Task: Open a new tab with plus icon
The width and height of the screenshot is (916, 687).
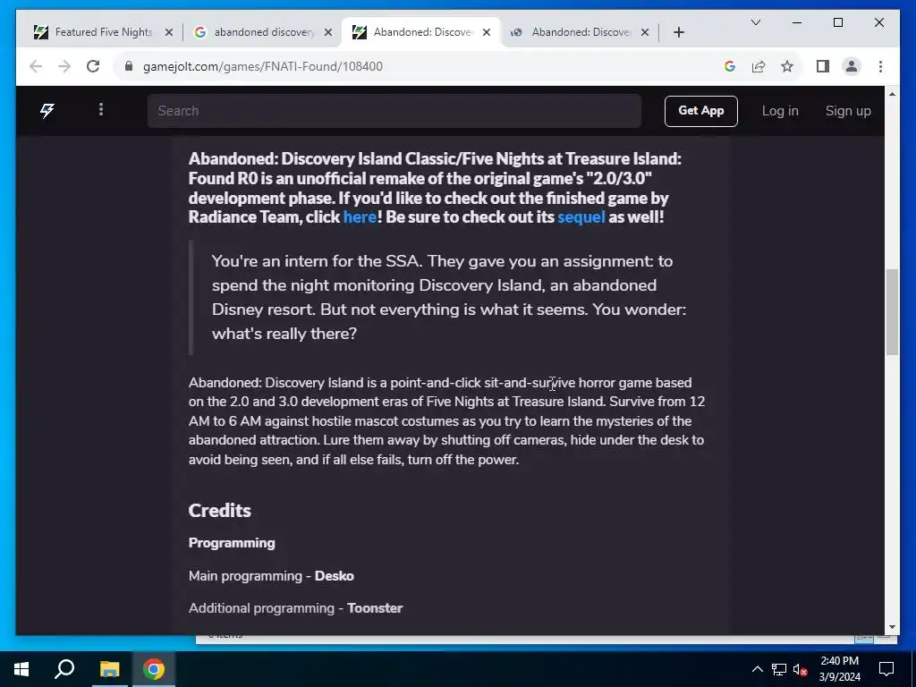Action: pyautogui.click(x=679, y=32)
